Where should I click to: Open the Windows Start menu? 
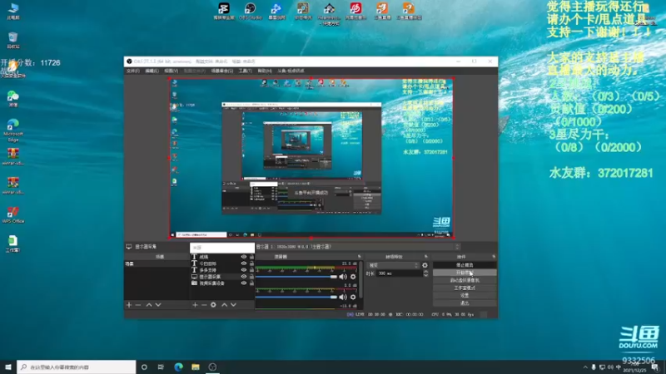tap(8, 367)
